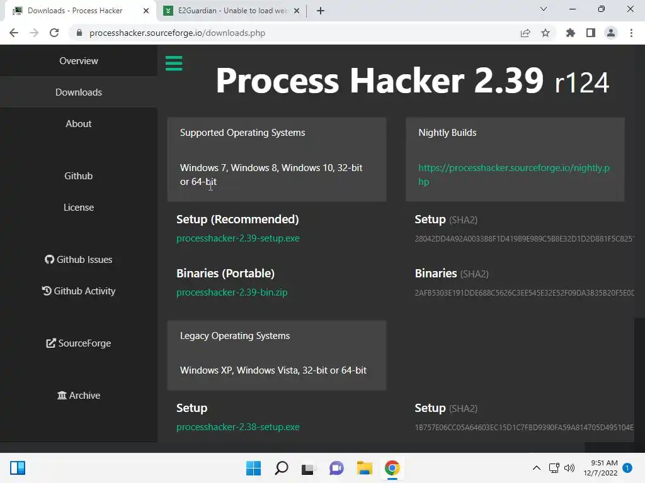
Task: Click the network tray icon
Action: (x=554, y=468)
